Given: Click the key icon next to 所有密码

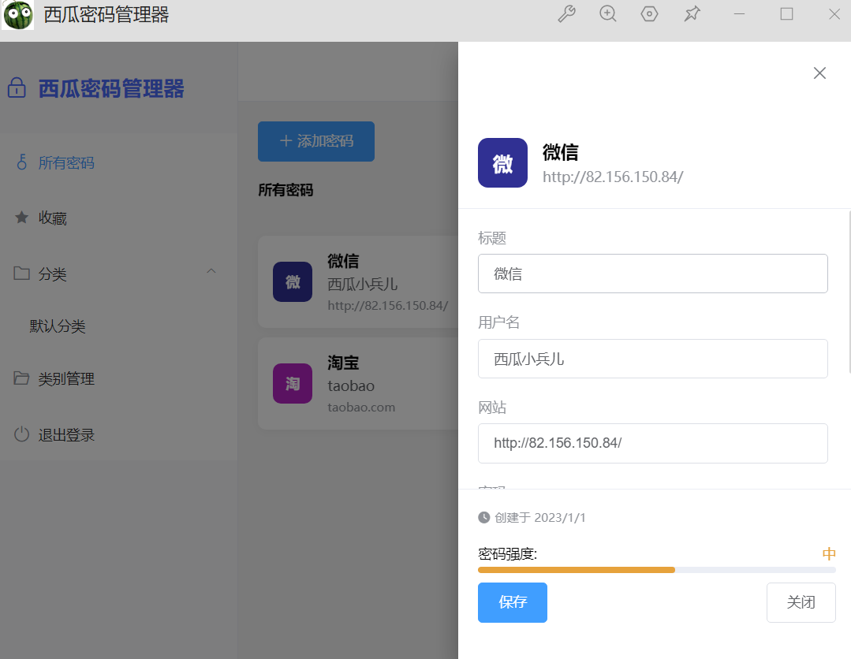Looking at the screenshot, I should 22,162.
